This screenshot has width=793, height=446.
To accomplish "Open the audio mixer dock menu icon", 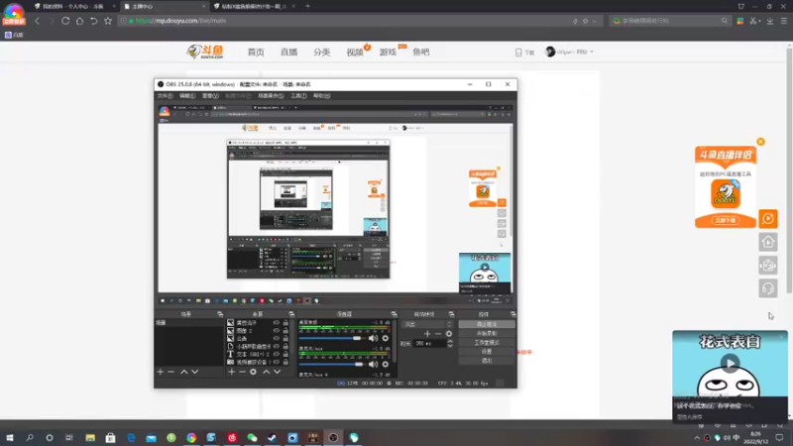I will pyautogui.click(x=394, y=314).
